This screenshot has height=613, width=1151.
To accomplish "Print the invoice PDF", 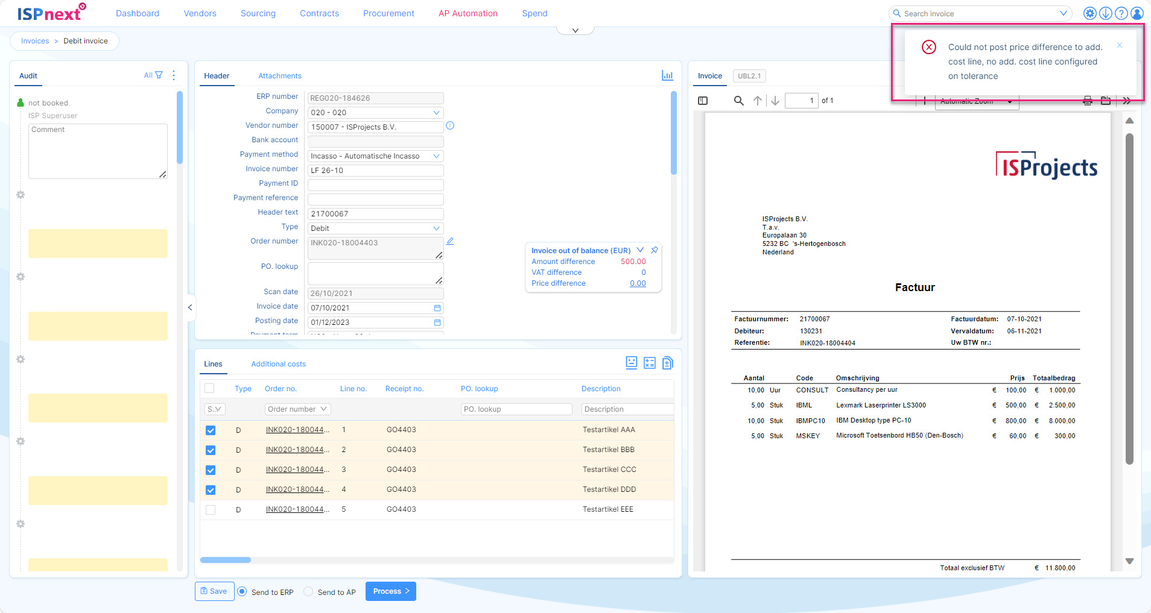I will coord(1088,101).
